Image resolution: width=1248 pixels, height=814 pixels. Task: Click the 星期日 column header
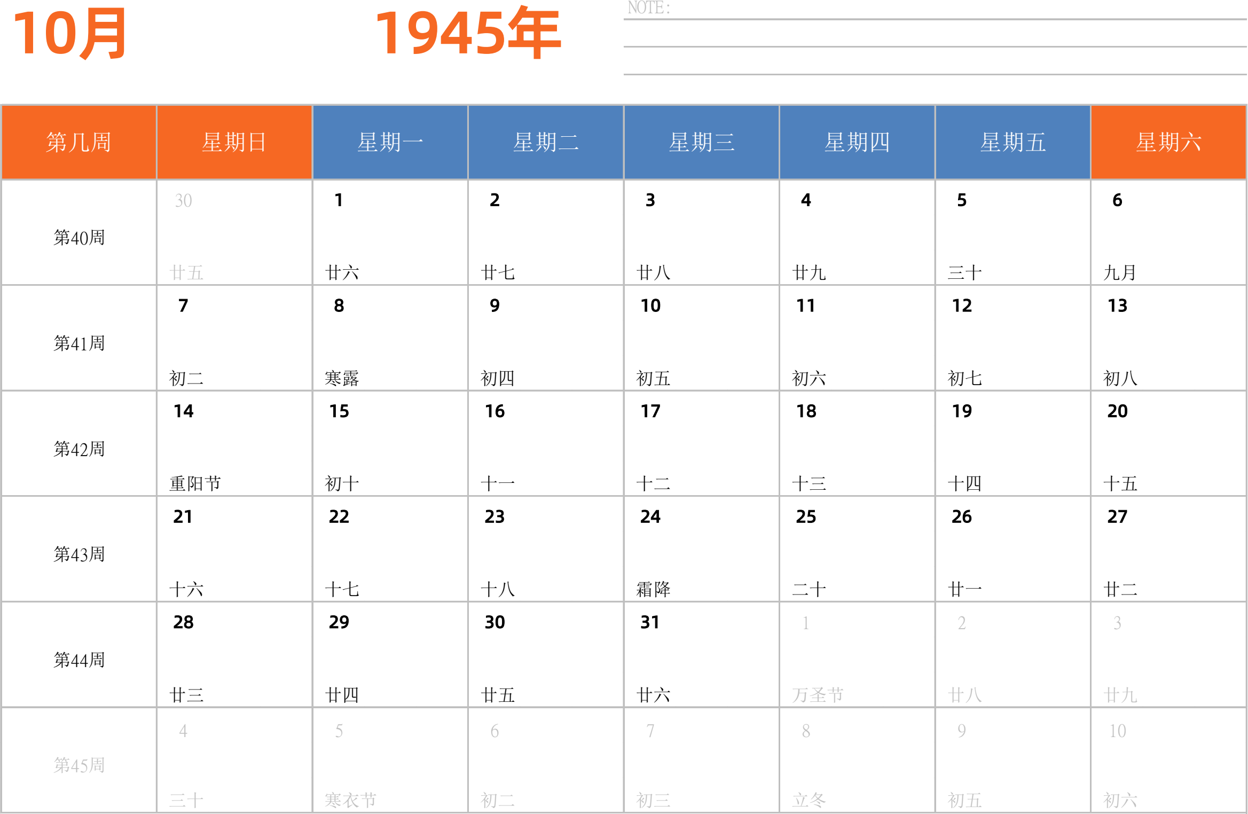[234, 142]
